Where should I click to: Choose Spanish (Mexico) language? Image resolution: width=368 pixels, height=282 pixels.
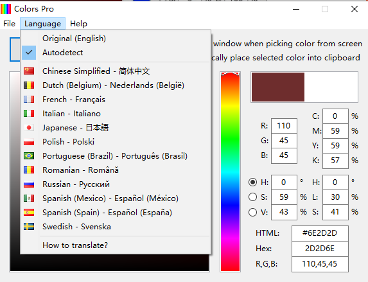(116, 198)
